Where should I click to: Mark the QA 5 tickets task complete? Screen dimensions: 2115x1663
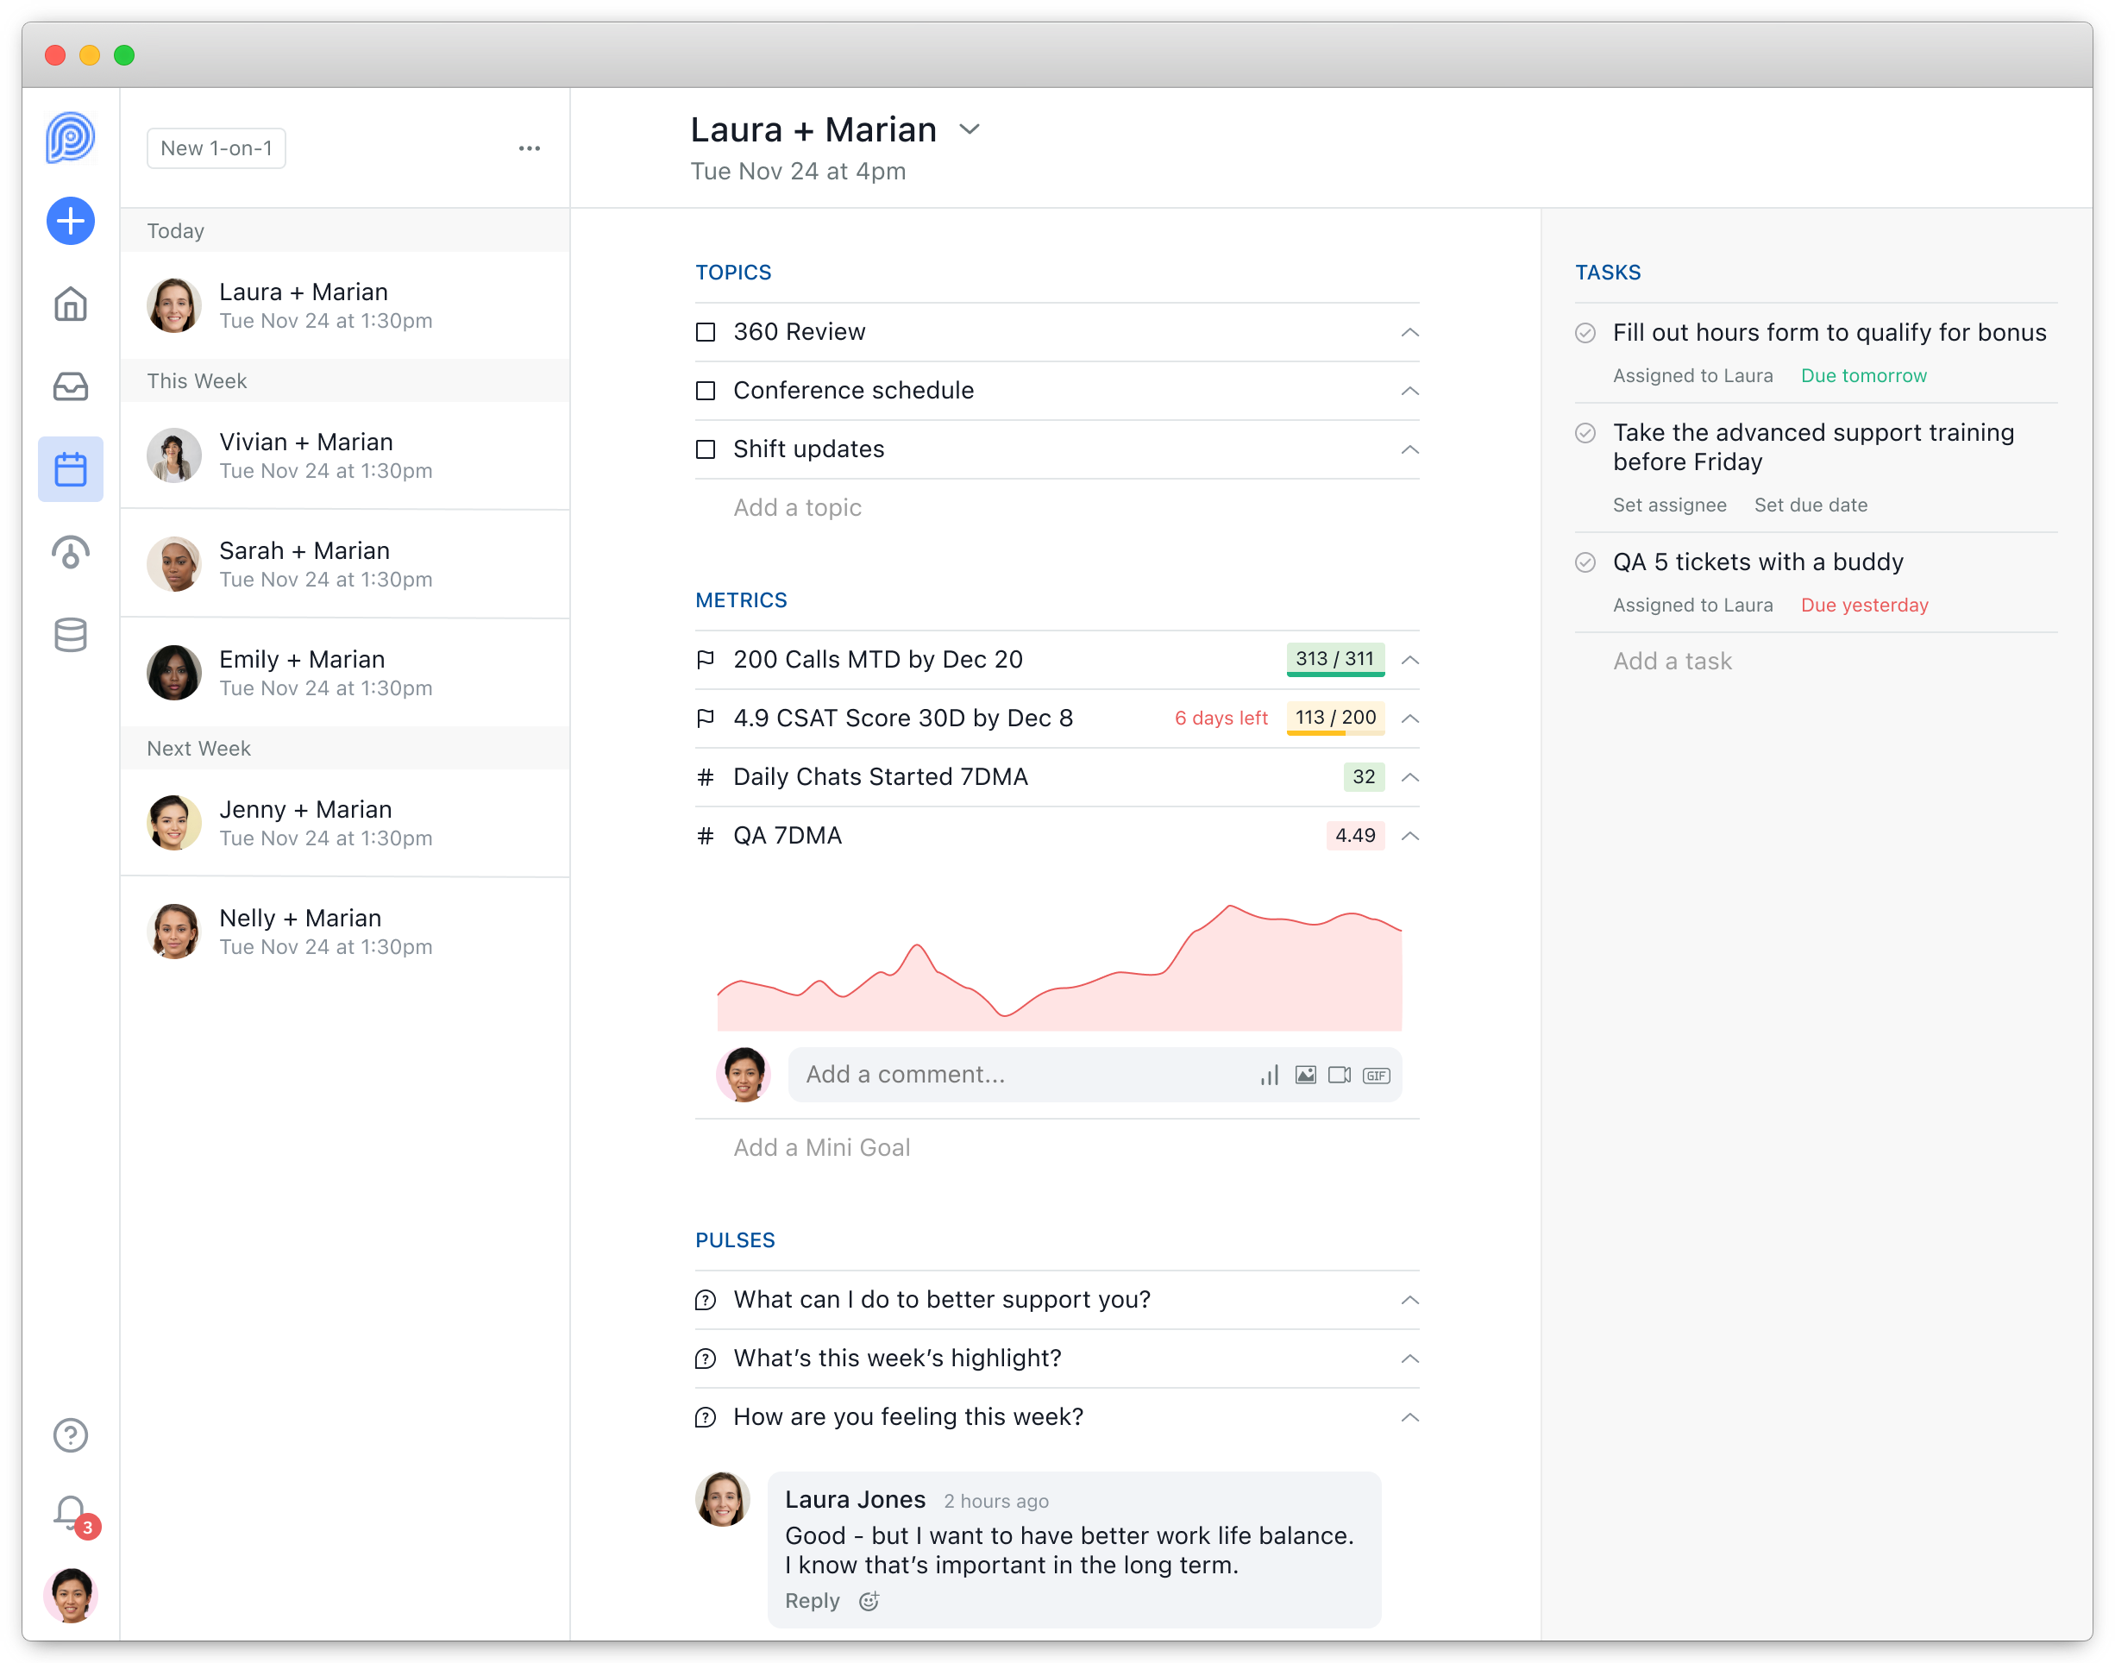pyautogui.click(x=1585, y=562)
